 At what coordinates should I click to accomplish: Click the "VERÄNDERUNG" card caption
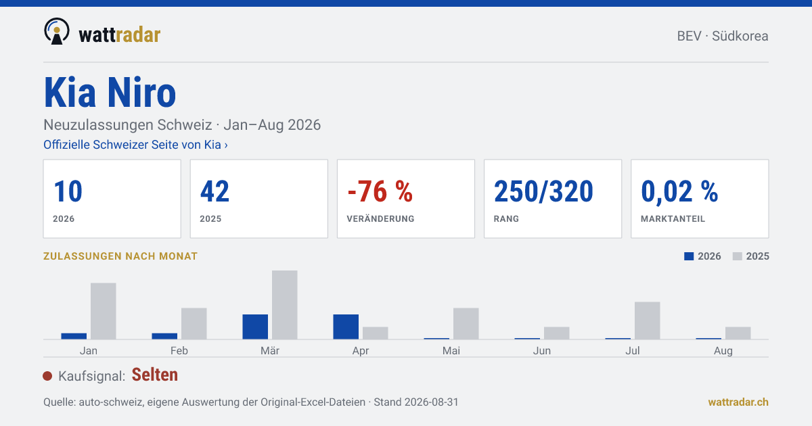[x=380, y=219]
